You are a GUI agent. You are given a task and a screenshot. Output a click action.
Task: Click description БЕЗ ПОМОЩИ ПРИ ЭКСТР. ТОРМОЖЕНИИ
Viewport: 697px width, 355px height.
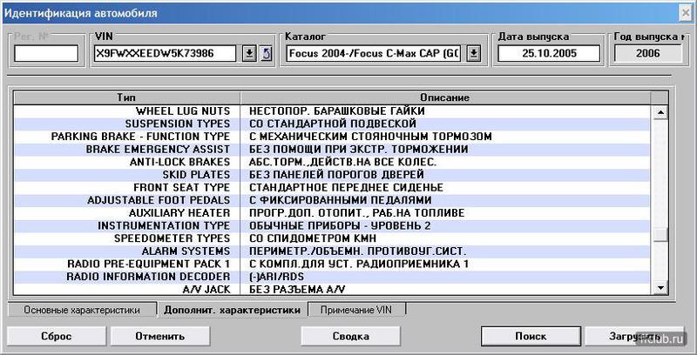point(358,150)
